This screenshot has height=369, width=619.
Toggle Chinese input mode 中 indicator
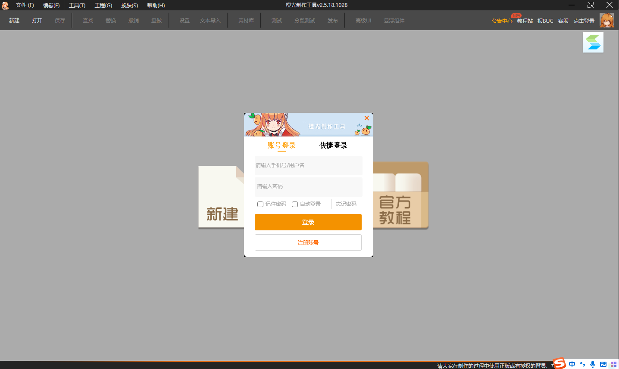572,364
